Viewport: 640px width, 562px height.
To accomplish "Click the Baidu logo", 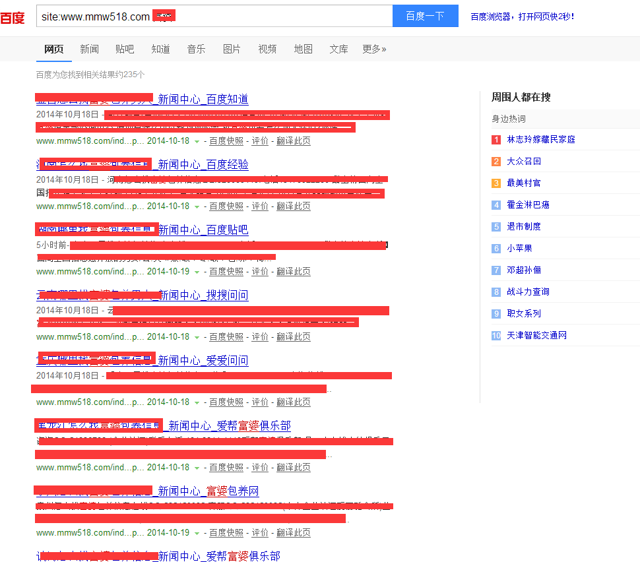I will [13, 16].
